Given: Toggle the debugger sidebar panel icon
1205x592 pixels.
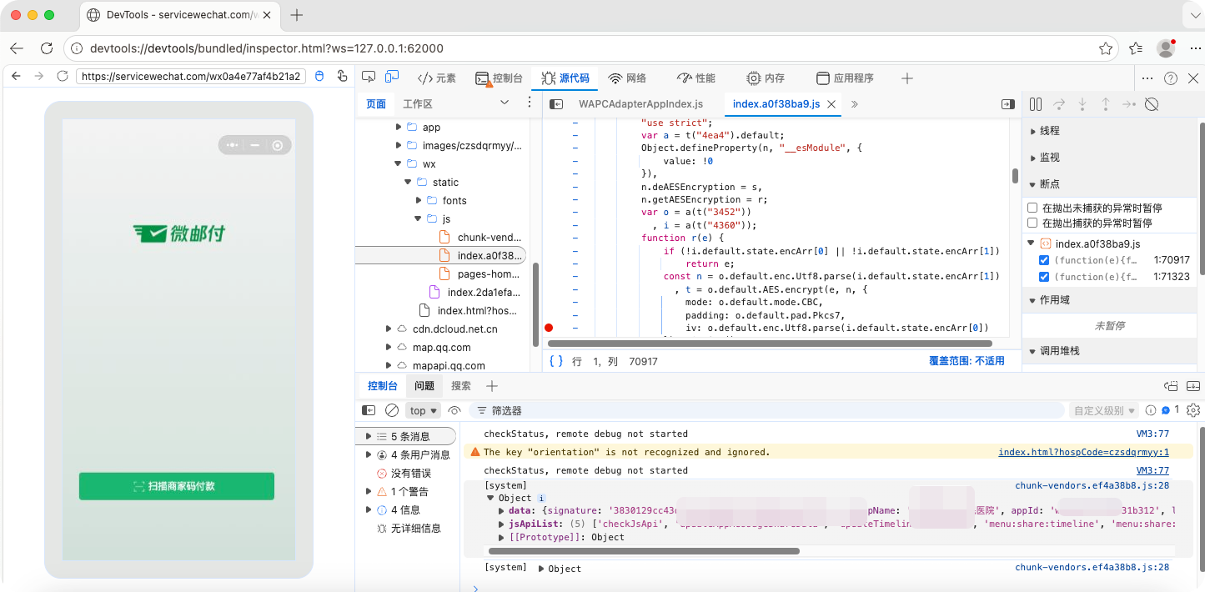Looking at the screenshot, I should coord(1007,104).
